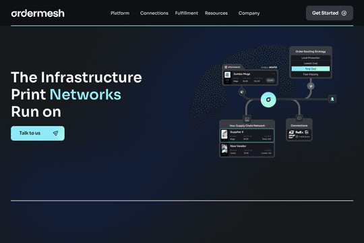Screen dimensions: 364x243
Task: Open the Platform menu
Action: [x=120, y=13]
